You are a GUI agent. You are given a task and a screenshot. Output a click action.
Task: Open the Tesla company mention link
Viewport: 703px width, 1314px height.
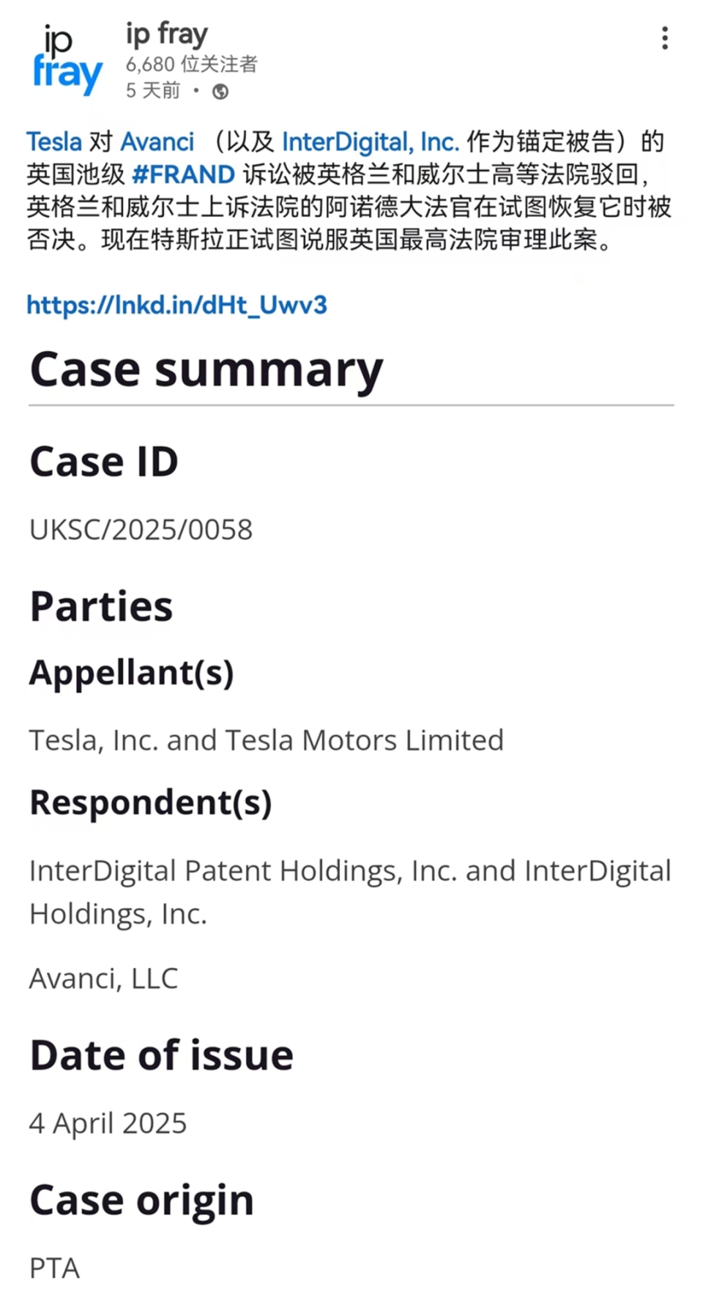point(54,141)
